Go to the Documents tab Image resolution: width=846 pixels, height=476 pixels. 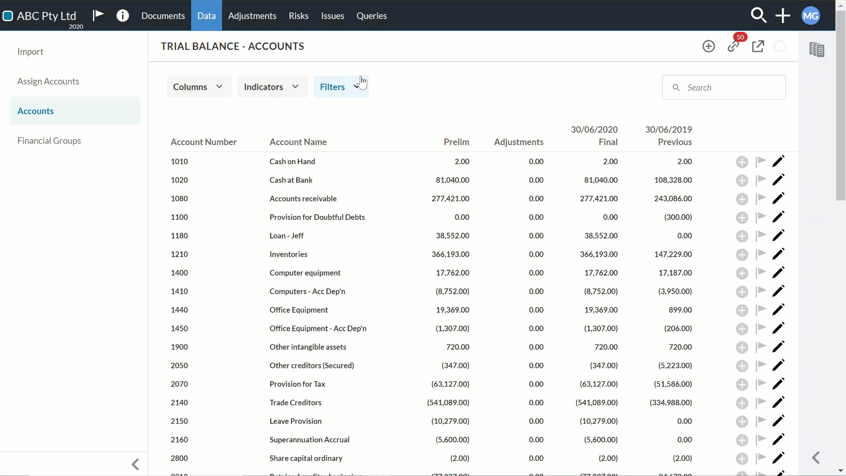click(x=163, y=15)
